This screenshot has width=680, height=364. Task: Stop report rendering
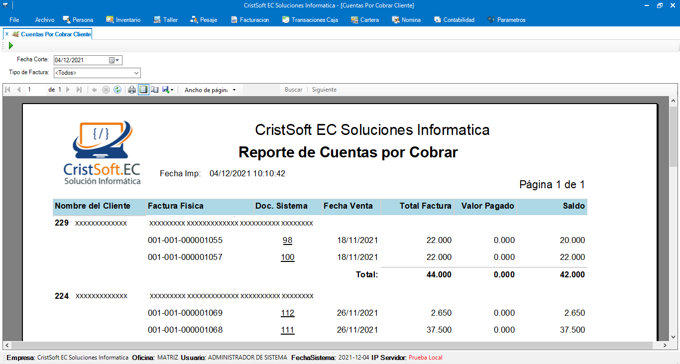[106, 90]
